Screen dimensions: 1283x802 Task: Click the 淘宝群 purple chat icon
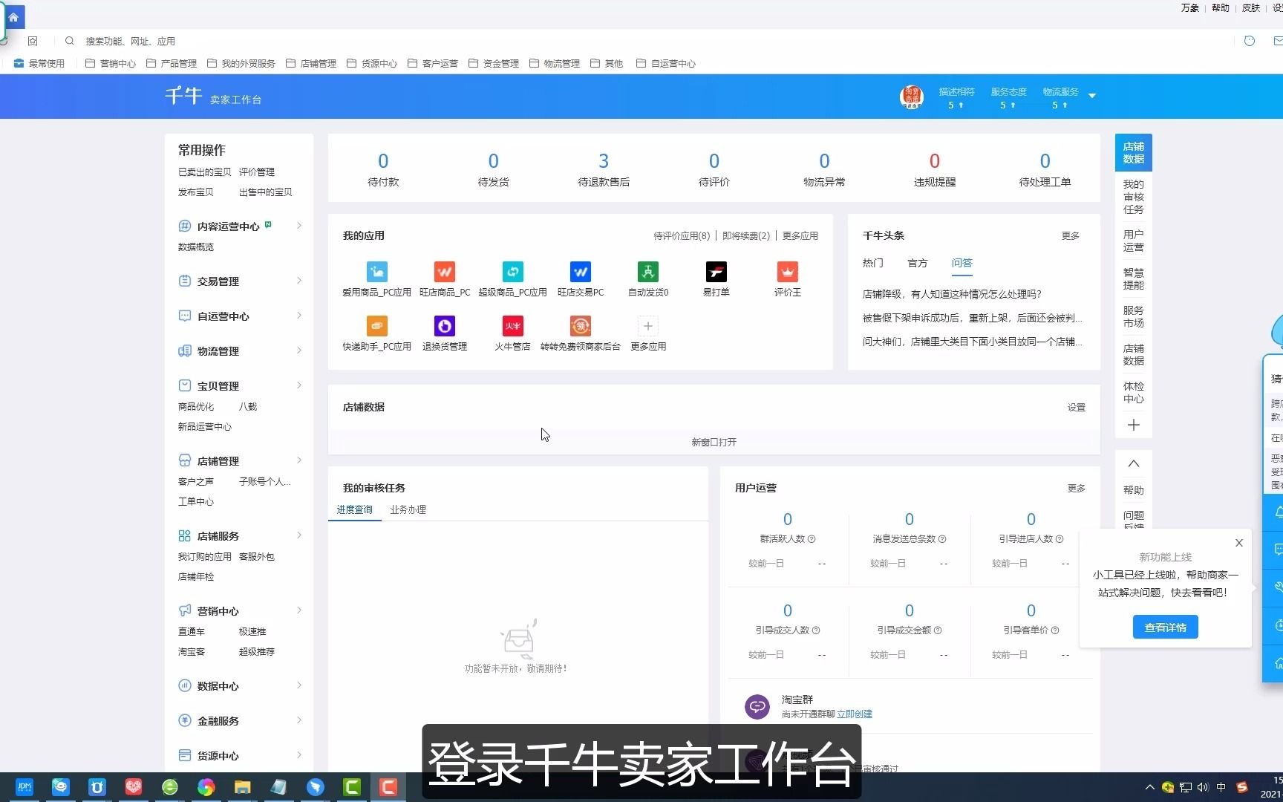[757, 706]
